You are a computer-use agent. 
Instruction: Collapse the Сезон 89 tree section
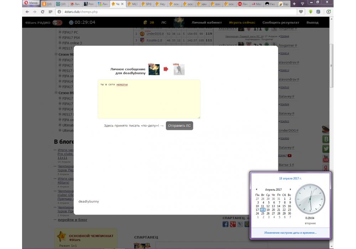coord(56,93)
